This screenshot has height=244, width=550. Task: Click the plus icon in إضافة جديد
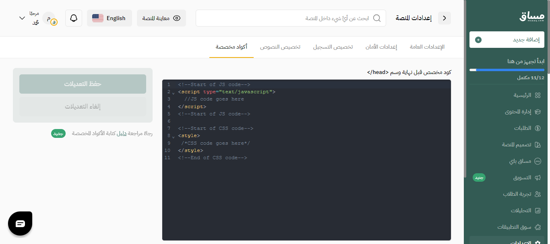pos(478,40)
